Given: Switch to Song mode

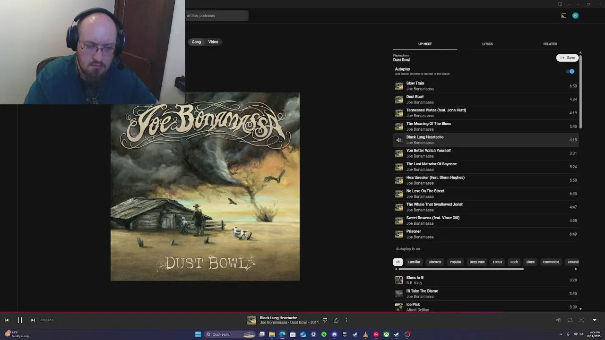Looking at the screenshot, I should pyautogui.click(x=196, y=42).
